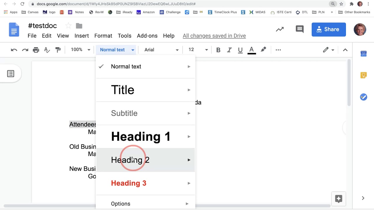Open the comment history

click(x=299, y=29)
